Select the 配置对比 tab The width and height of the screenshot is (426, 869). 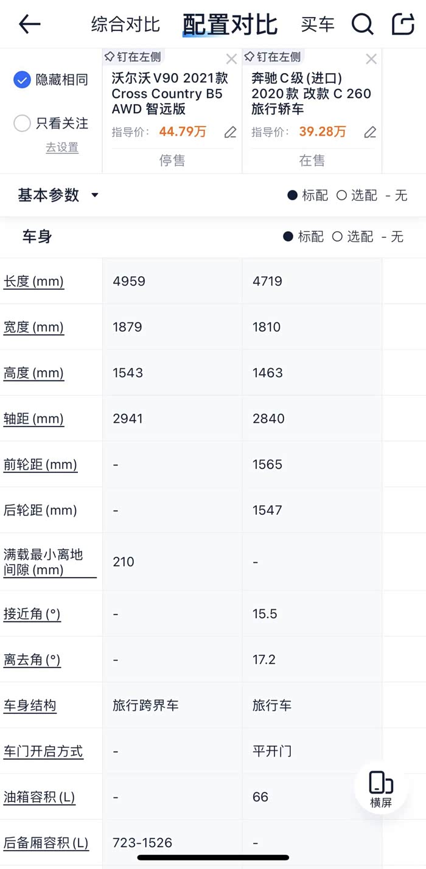(x=230, y=24)
